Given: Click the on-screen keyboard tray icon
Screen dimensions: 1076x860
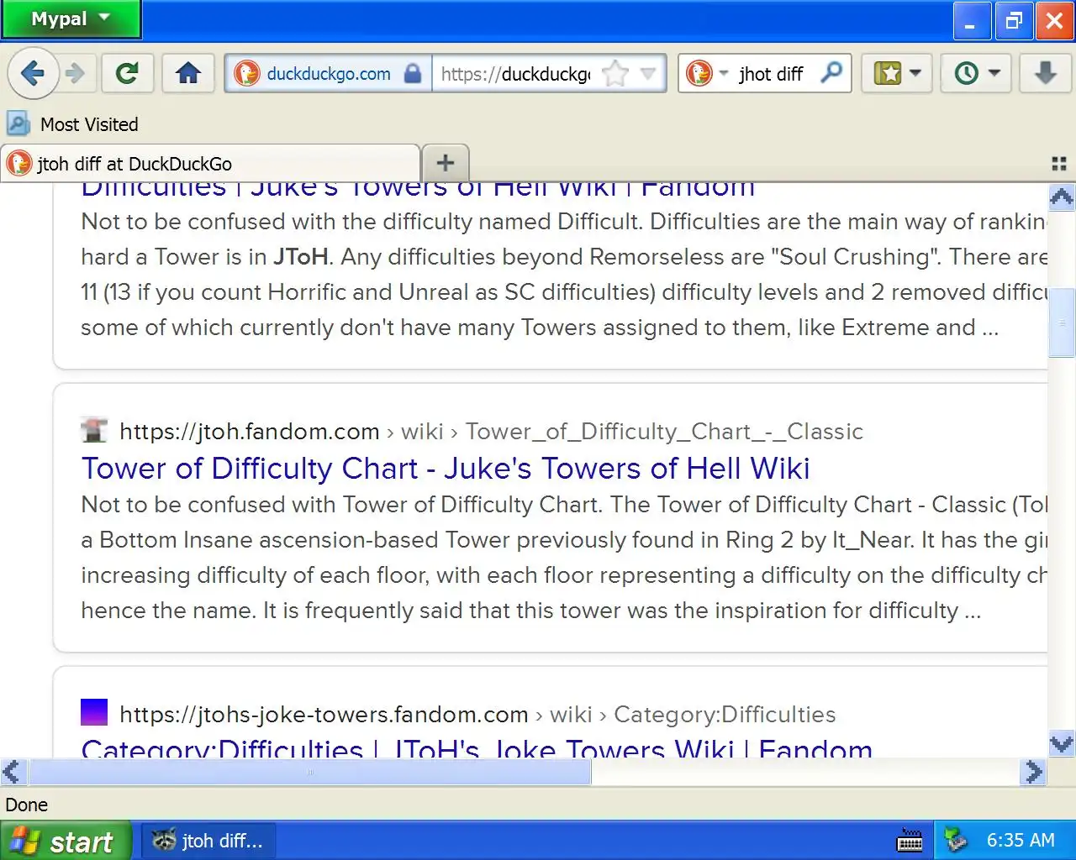Looking at the screenshot, I should coord(910,841).
